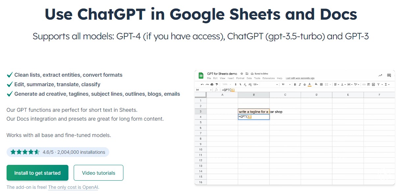
Task: Star the GPT for Sheets demo document
Action: 242,74
